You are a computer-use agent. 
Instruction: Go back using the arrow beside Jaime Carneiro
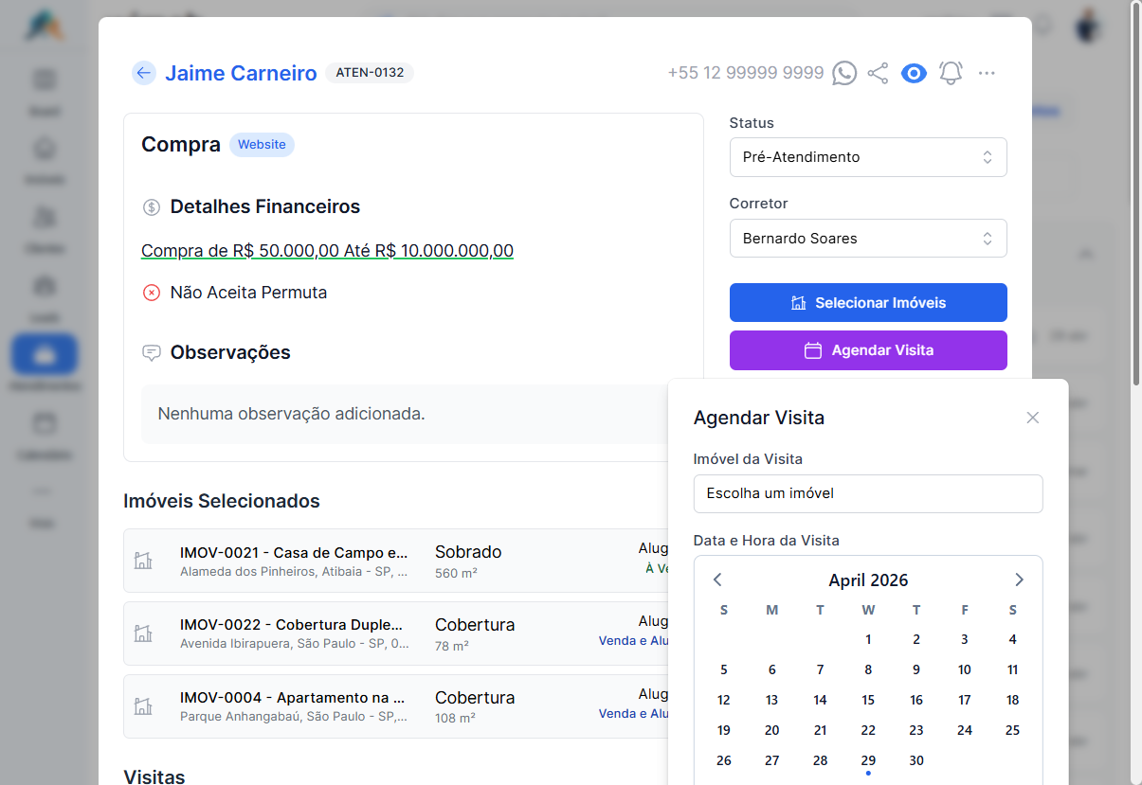pos(143,73)
